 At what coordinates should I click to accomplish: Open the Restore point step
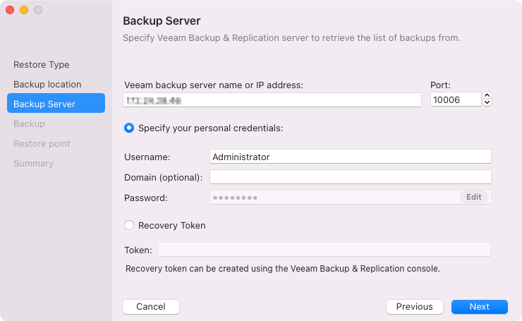point(42,143)
